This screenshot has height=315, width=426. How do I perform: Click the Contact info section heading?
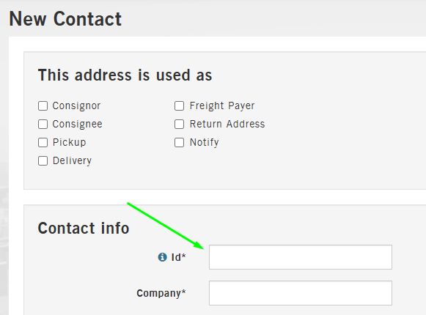(84, 228)
